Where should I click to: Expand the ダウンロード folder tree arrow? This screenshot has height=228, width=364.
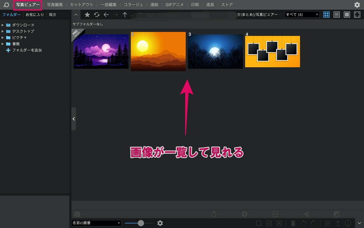click(x=2, y=25)
